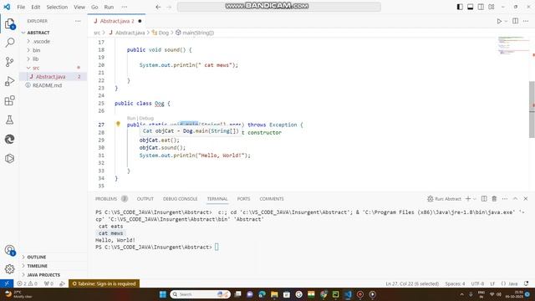Open File Explorer from taskbar
This screenshot has width=535, height=301.
[x=274, y=294]
